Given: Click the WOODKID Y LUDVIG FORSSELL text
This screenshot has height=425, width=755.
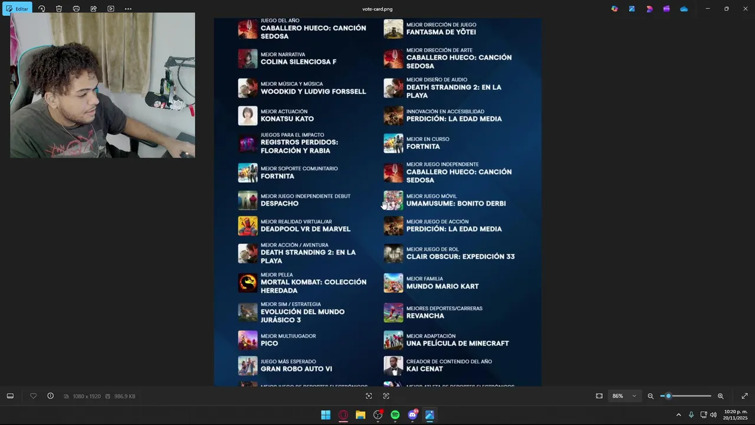Looking at the screenshot, I should pyautogui.click(x=313, y=91).
